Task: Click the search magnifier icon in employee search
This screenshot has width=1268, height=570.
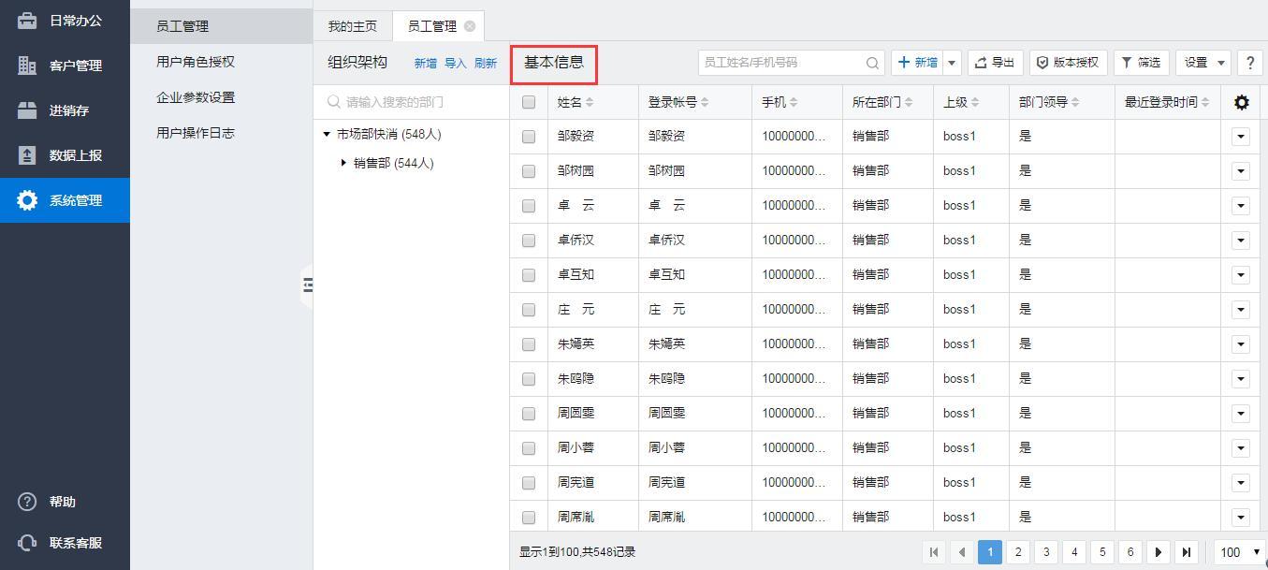Action: (x=872, y=63)
